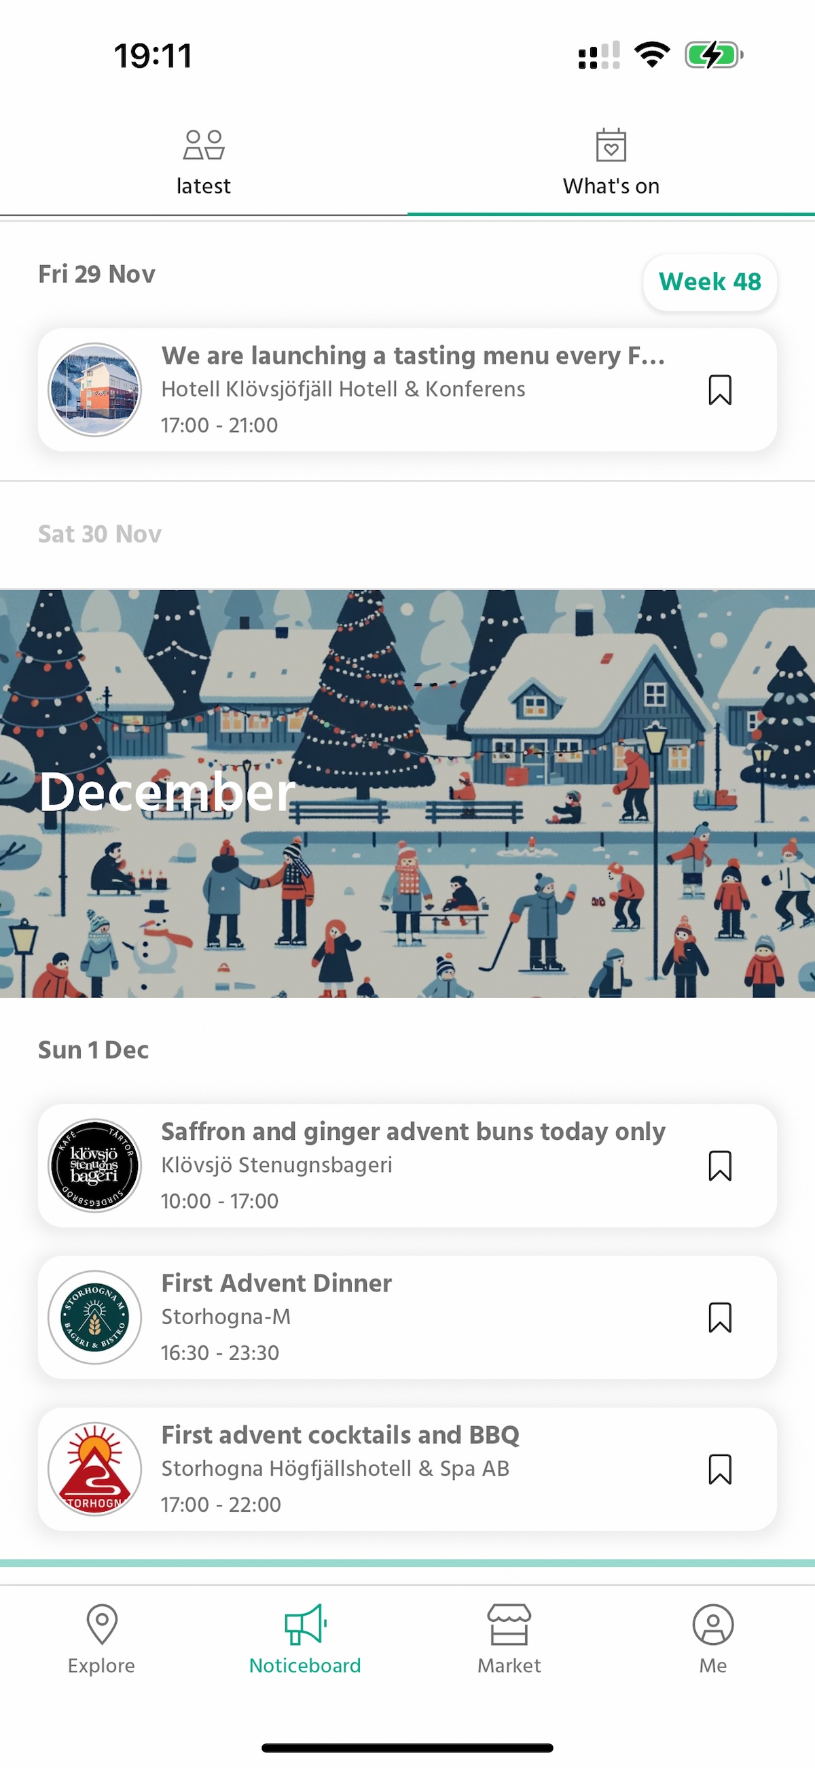Tap the What's on calendar icon

tap(611, 145)
